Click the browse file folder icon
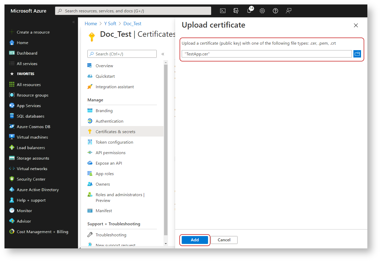 click(357, 54)
